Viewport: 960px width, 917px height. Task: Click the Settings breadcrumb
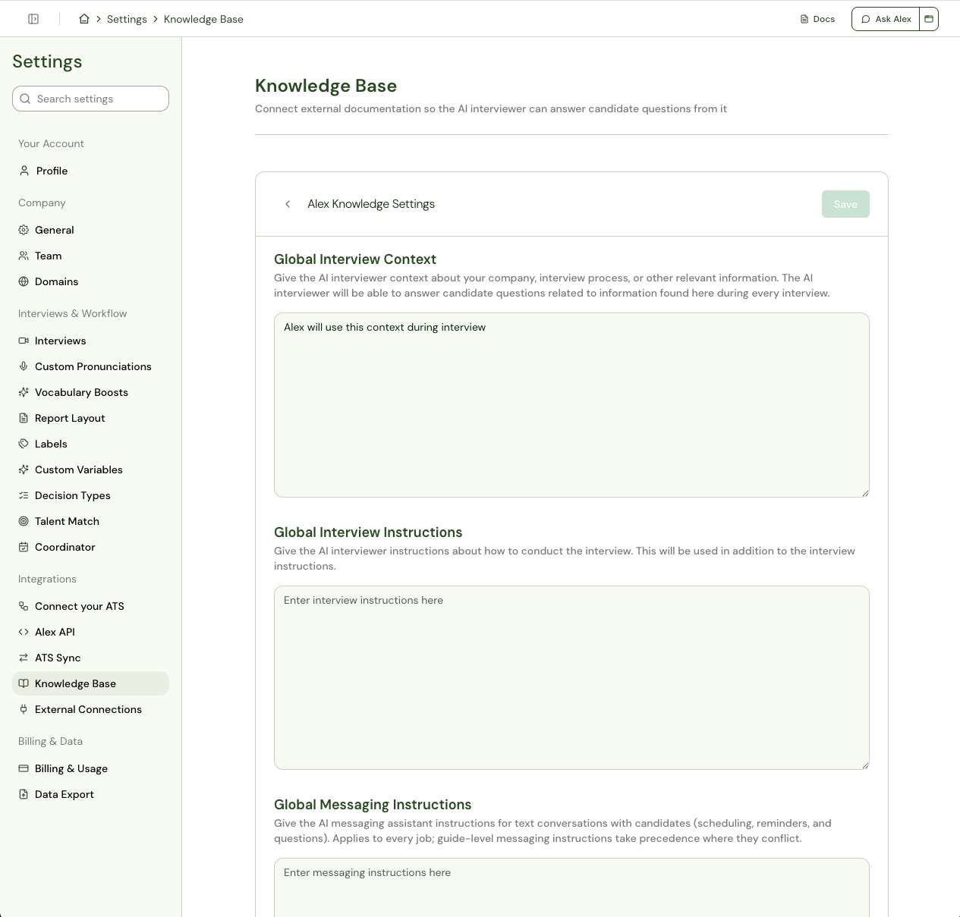(127, 19)
